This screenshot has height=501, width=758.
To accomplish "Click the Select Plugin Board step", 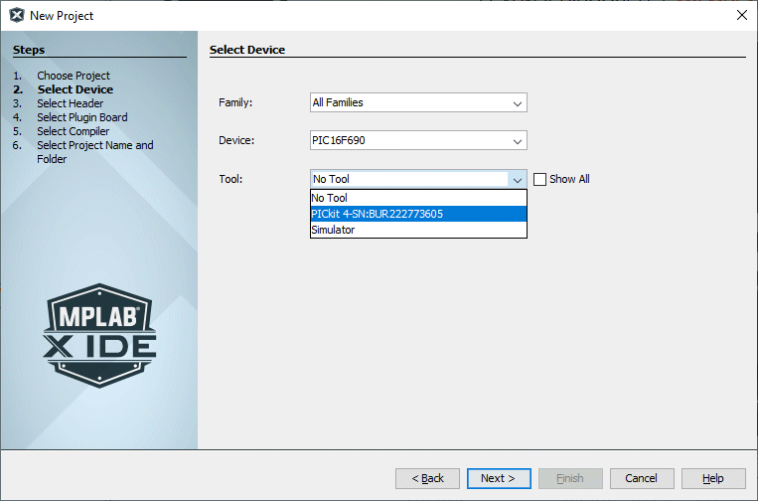I will click(x=82, y=117).
